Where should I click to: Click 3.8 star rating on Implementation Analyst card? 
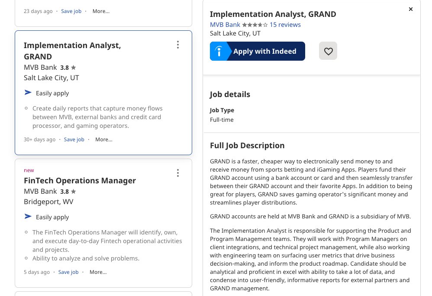[68, 68]
